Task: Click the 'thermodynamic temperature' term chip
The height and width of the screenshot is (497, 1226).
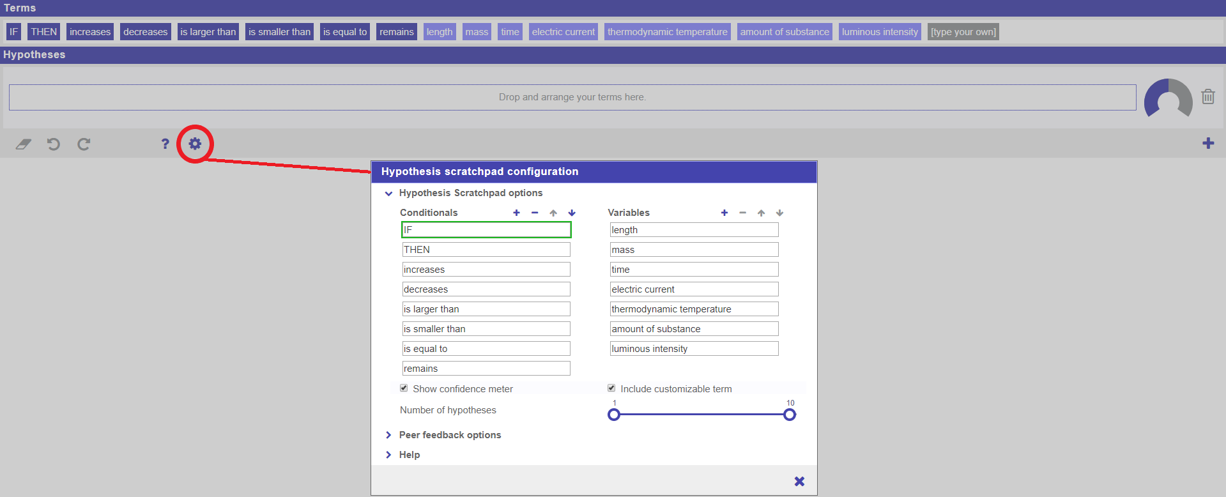Action: pyautogui.click(x=667, y=32)
